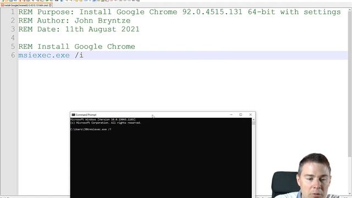
Task: Click the Command Prompt title bar icon
Action: tap(73, 115)
